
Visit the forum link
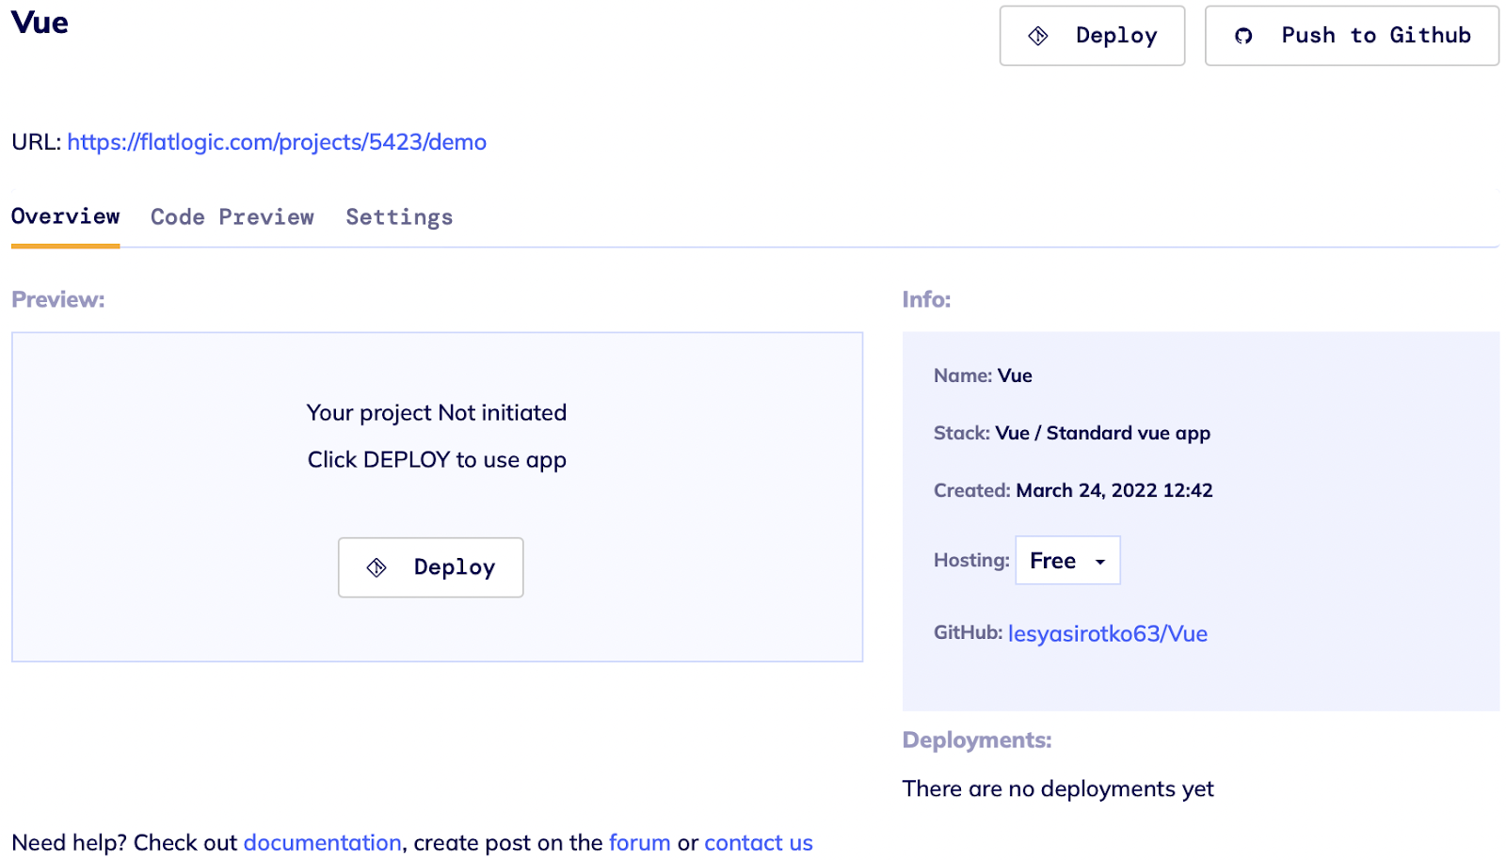tap(640, 842)
